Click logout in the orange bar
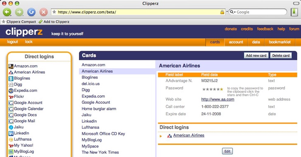This screenshot has height=157, width=301. pos(12,42)
